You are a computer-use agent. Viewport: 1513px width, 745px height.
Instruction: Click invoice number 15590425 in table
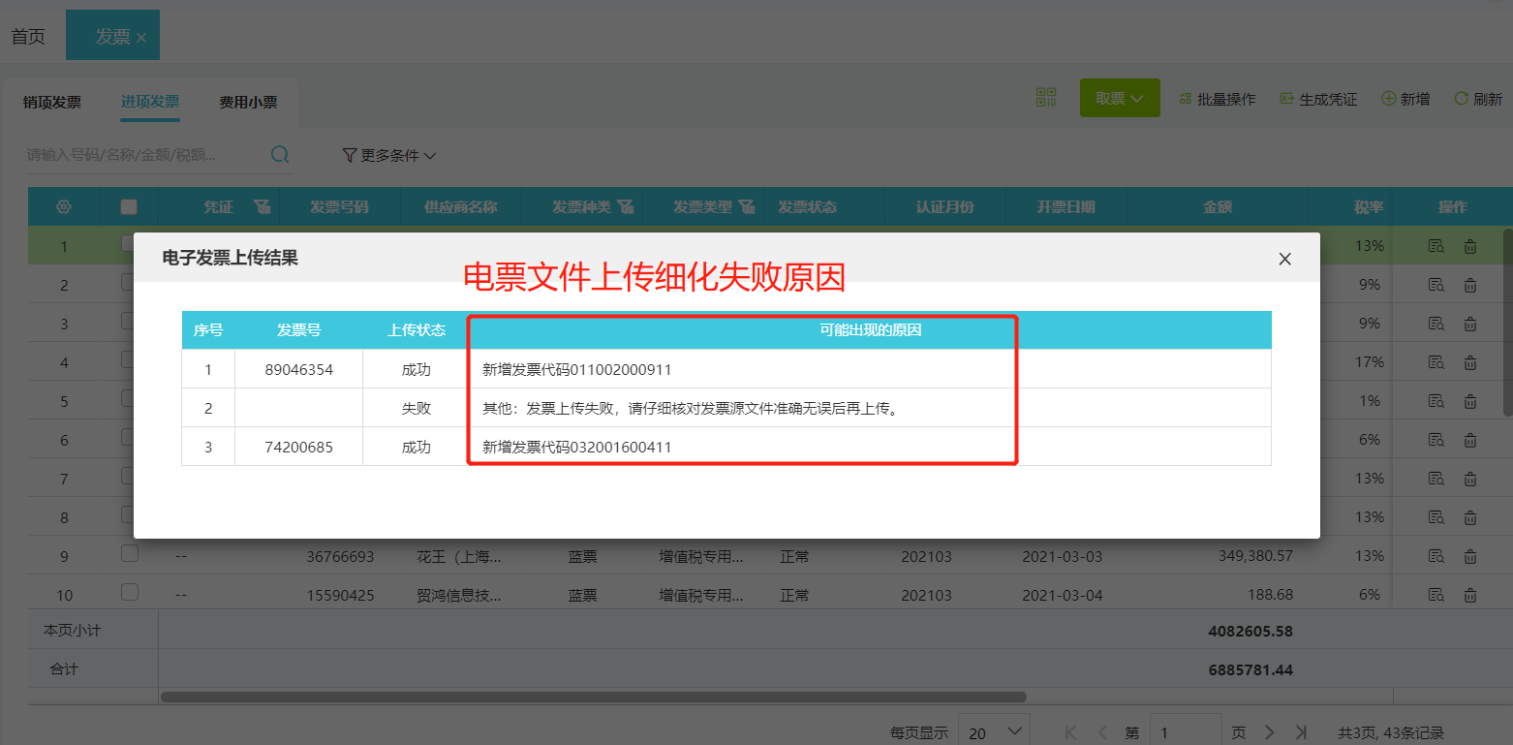(x=340, y=596)
